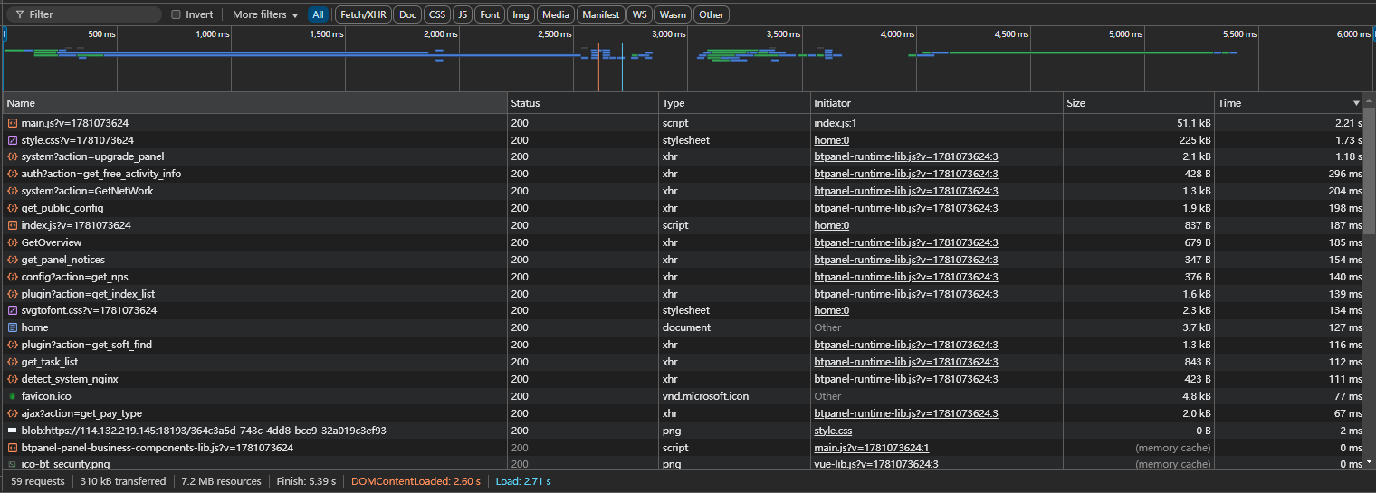Viewport: 1376px width, 493px height.
Task: Open home:0 initiator link of style.css row
Action: (x=832, y=140)
